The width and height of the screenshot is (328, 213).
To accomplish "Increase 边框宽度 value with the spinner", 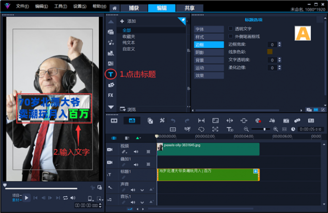I will click(x=279, y=43).
